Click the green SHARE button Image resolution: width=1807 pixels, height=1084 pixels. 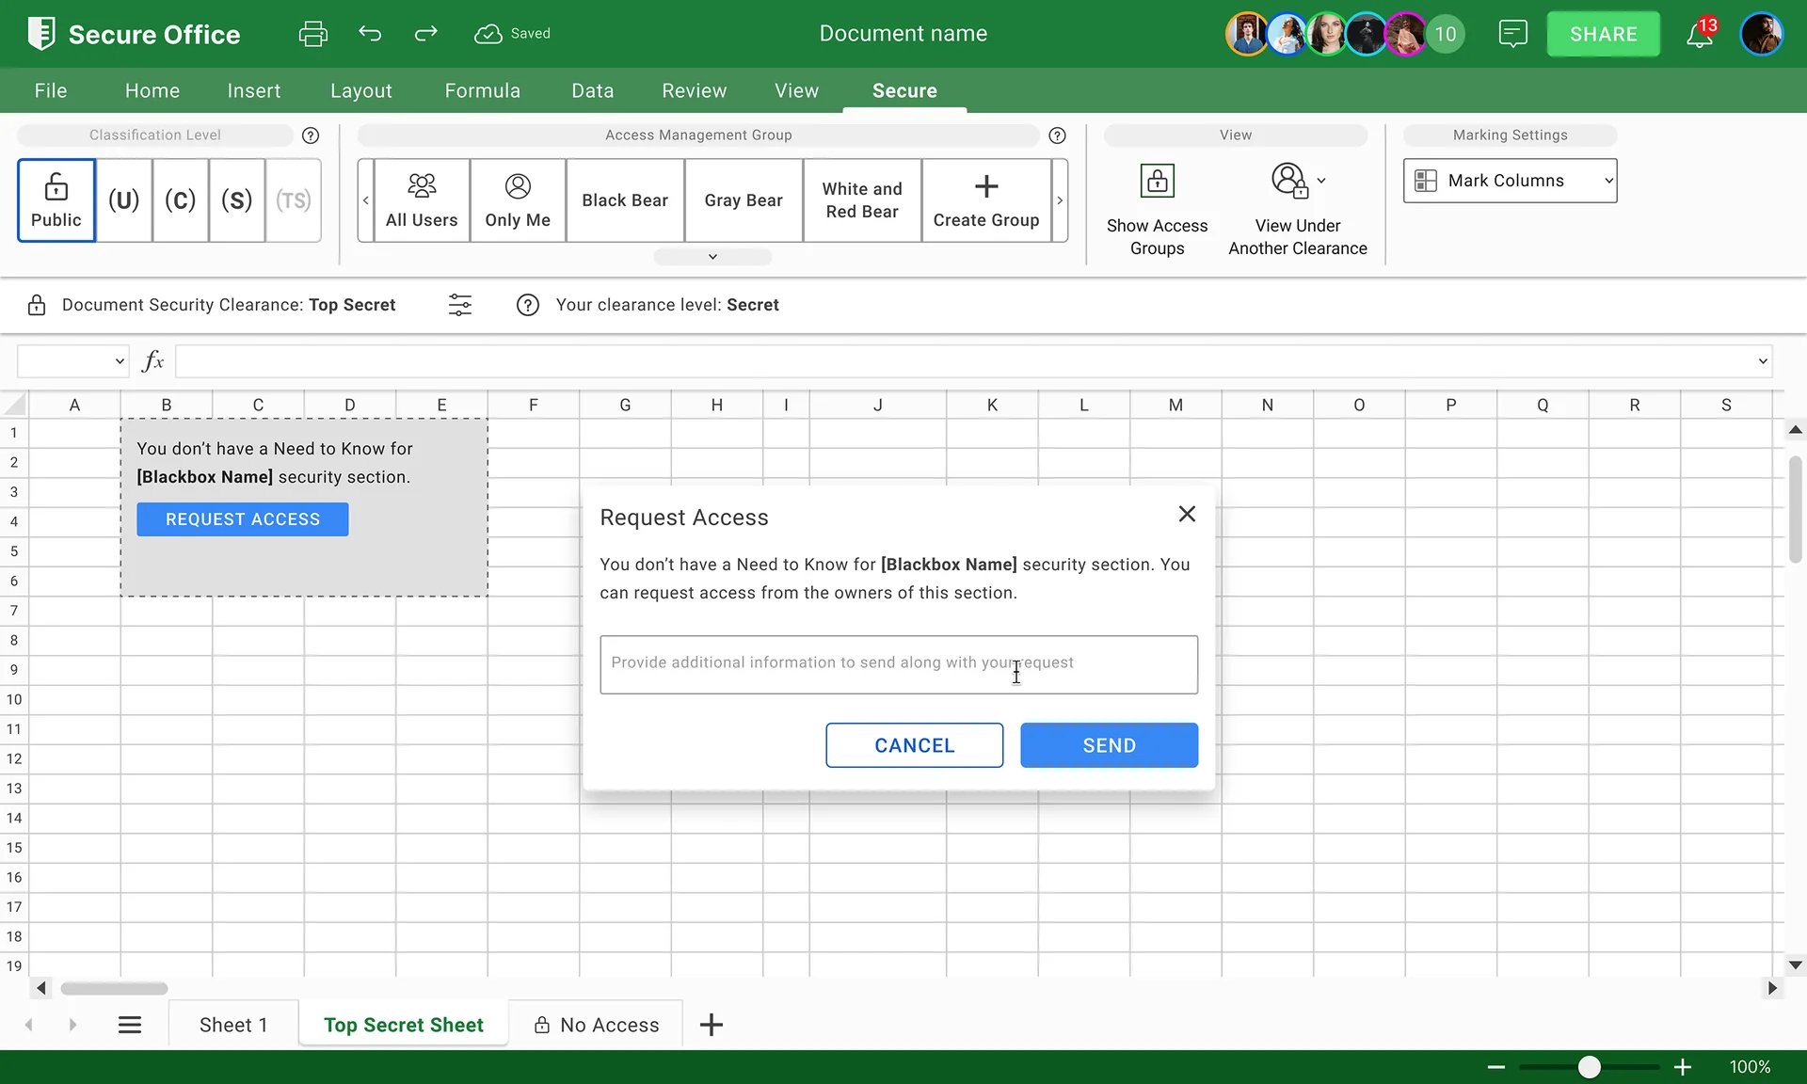pyautogui.click(x=1604, y=34)
